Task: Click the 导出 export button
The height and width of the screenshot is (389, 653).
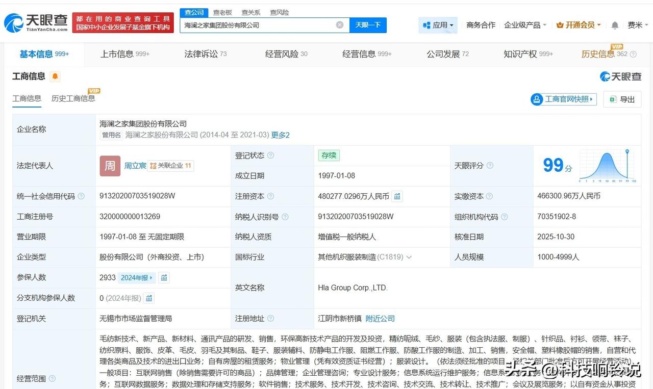Action: click(622, 99)
